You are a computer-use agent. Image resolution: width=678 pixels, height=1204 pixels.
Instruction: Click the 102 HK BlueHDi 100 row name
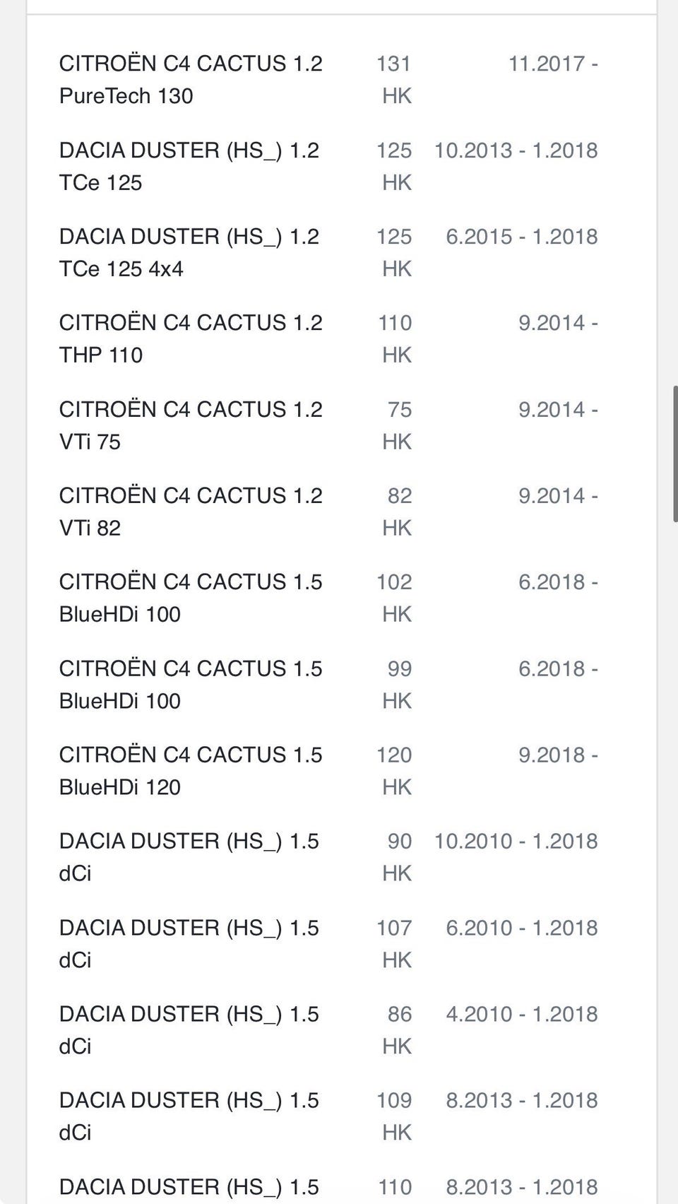coord(191,598)
